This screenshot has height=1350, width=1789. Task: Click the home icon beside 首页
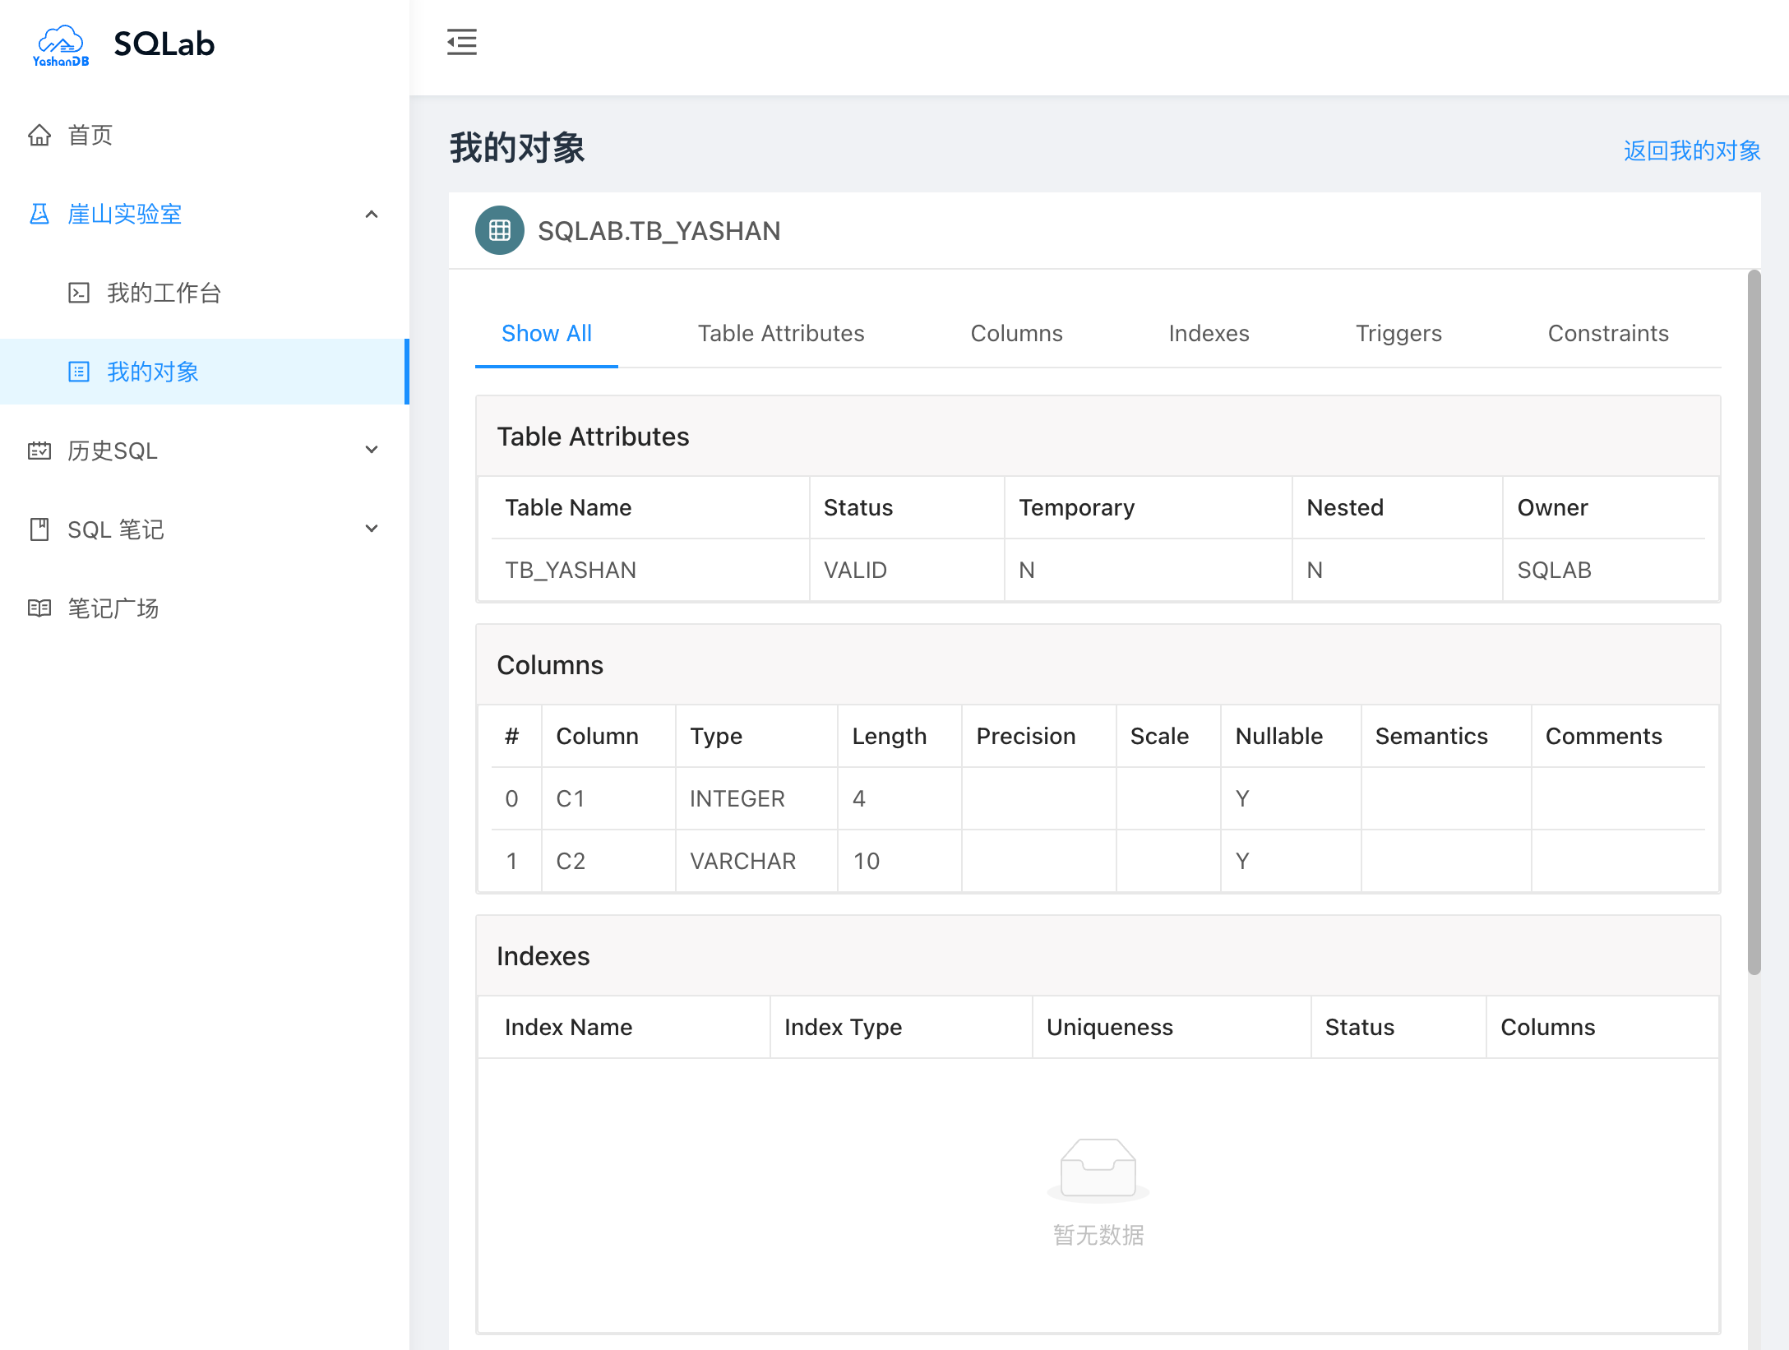tap(39, 135)
